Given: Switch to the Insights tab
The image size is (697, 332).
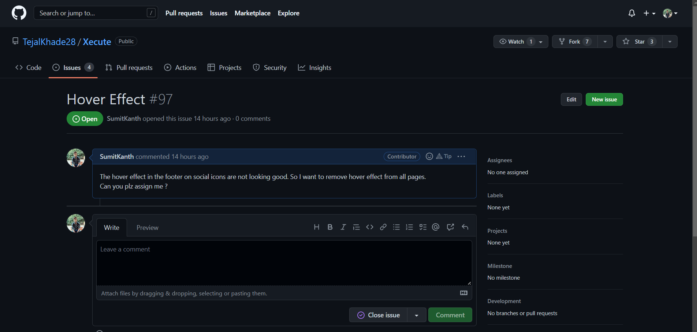Looking at the screenshot, I should pos(314,67).
